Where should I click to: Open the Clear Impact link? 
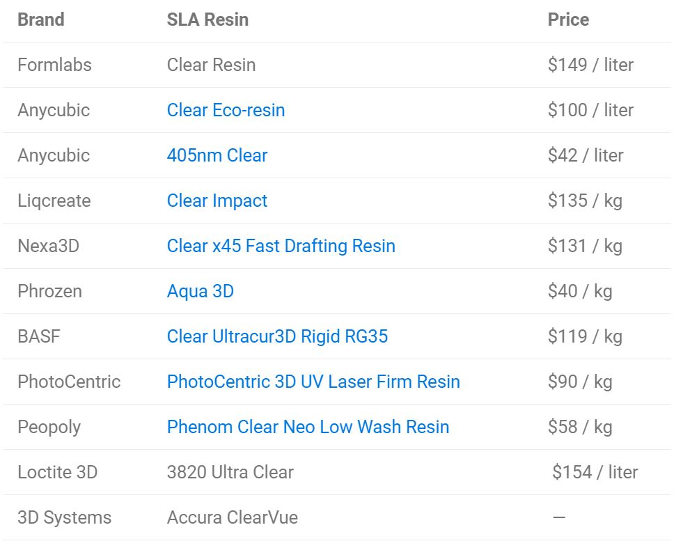[217, 201]
